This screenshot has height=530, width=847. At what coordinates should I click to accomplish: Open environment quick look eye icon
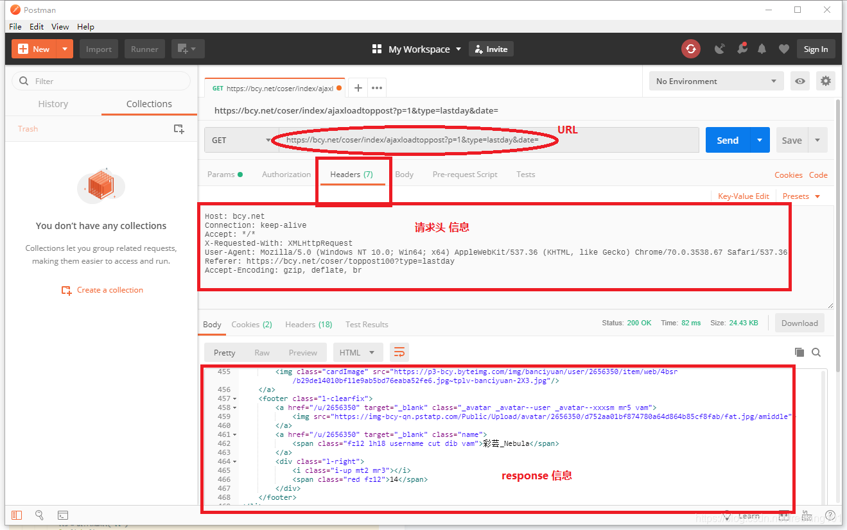[x=800, y=81]
